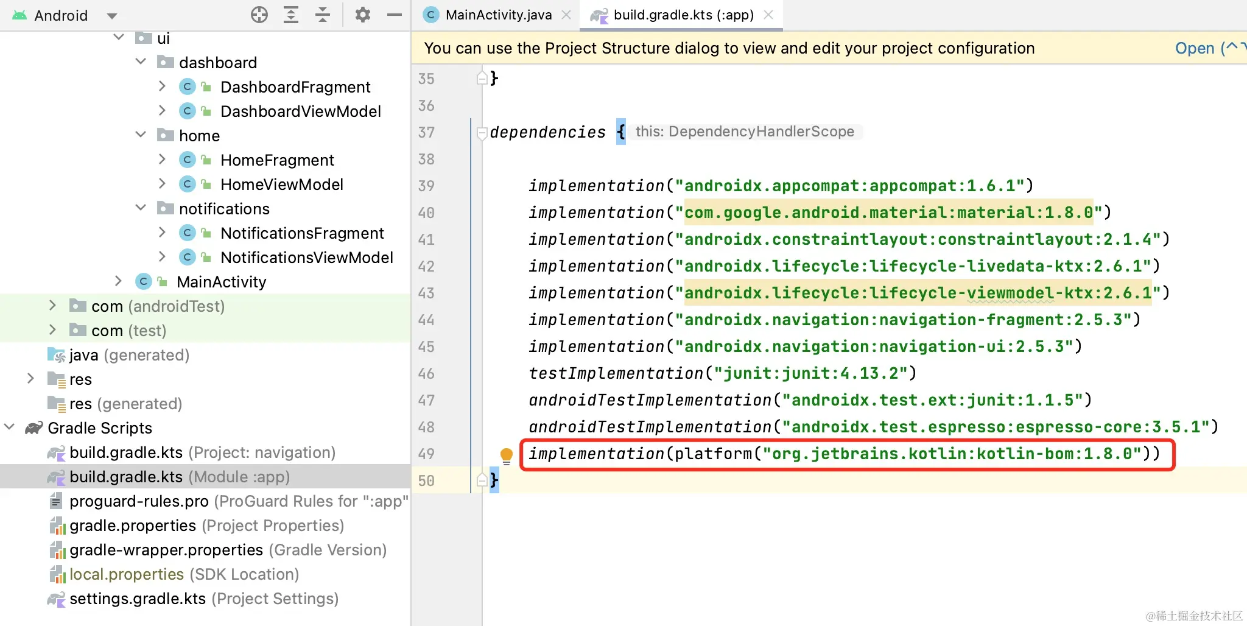Click the dashboard folder icon
Screen dimensions: 1247x626
tap(165, 62)
